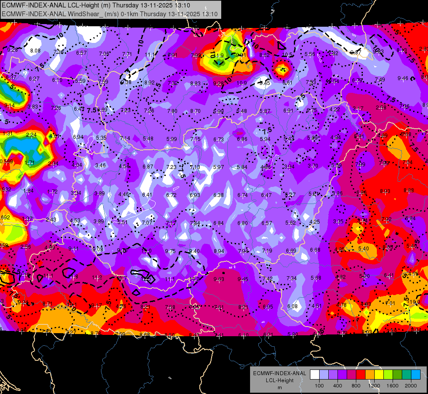
Task: Click the LCL-Height title line at top
Action: tap(96, 5)
